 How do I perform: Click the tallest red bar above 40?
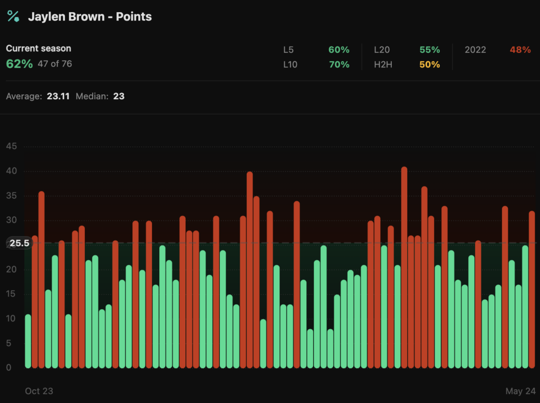tap(404, 267)
